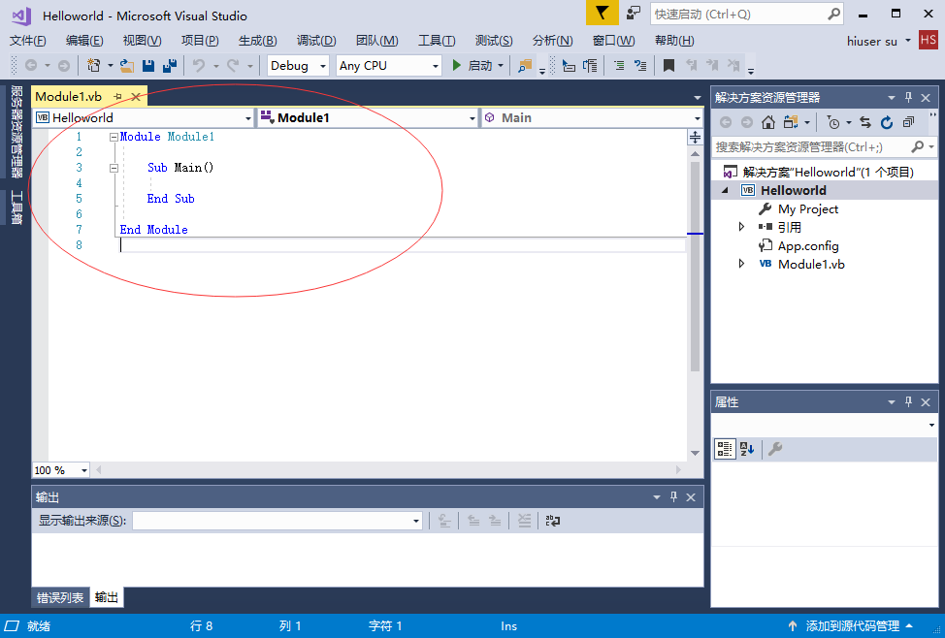Click the switch views icon in Solution Explorer
945x638 pixels.
click(x=791, y=122)
